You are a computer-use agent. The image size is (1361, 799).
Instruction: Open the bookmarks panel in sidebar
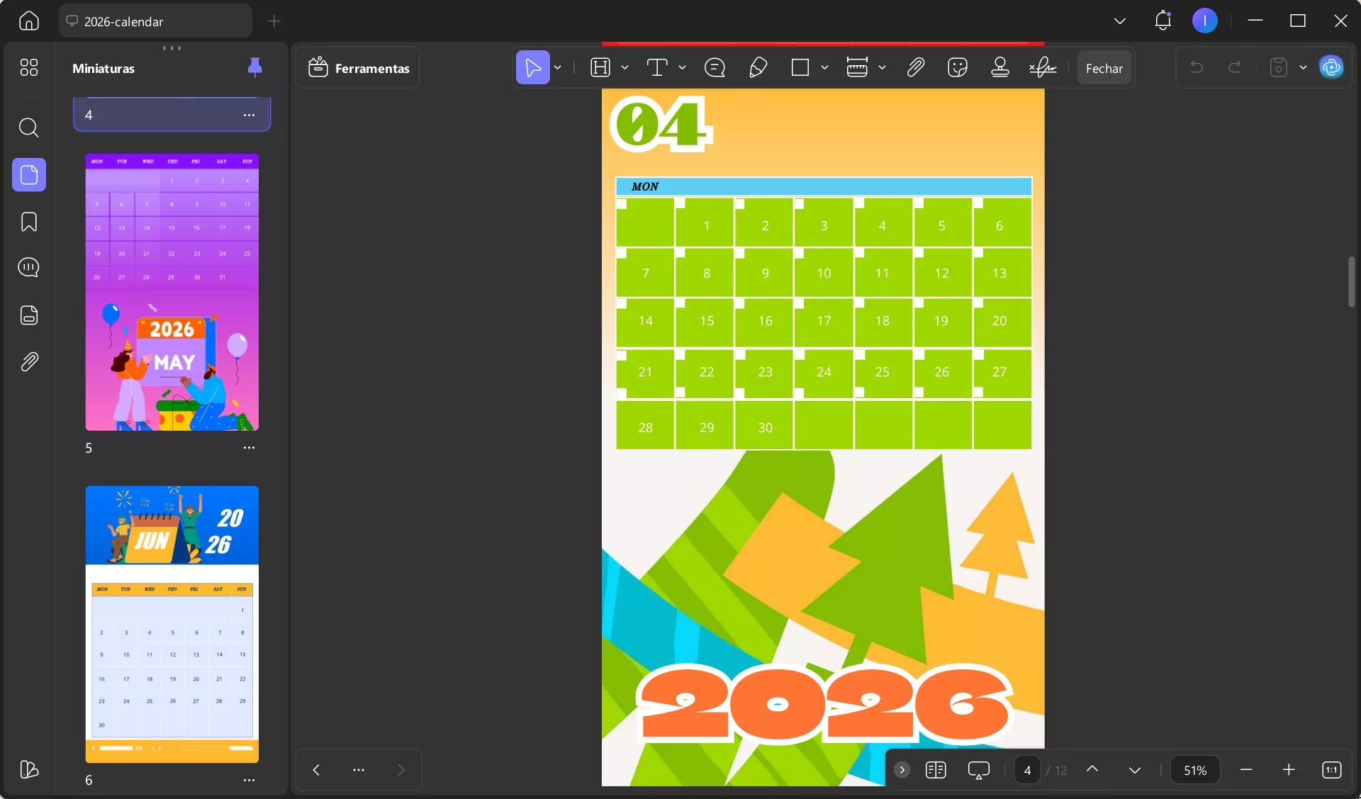29,222
